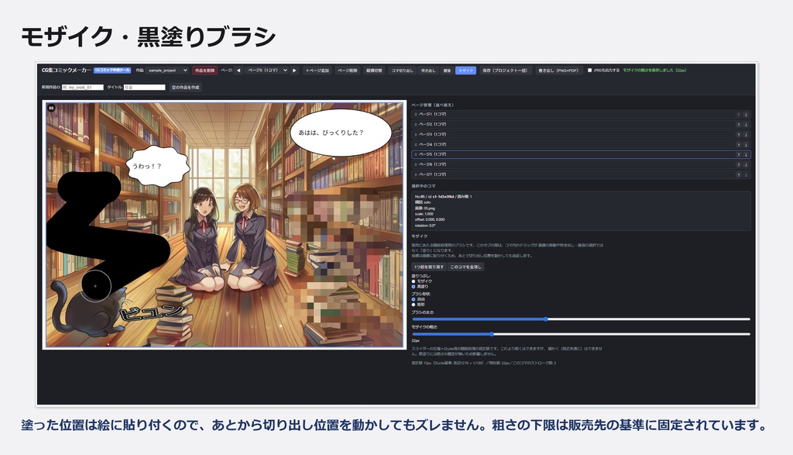
Task: Go to previous page with left arrow
Action: tap(239, 71)
